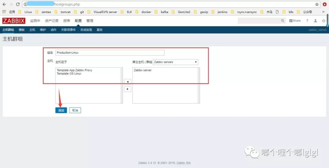Open the 监测中 main menu
The width and height of the screenshot is (329, 168).
pos(35,21)
